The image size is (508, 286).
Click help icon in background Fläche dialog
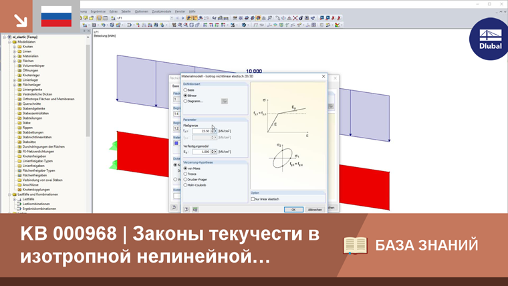174,207
